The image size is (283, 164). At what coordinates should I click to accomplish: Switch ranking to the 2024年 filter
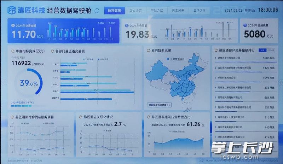coord(270,51)
